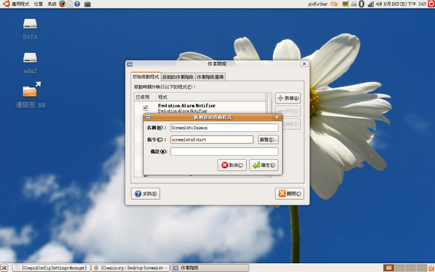Select the Evolution Alarm Notifier list row
Image resolution: width=435 pixels, height=272 pixels.
click(x=200, y=108)
